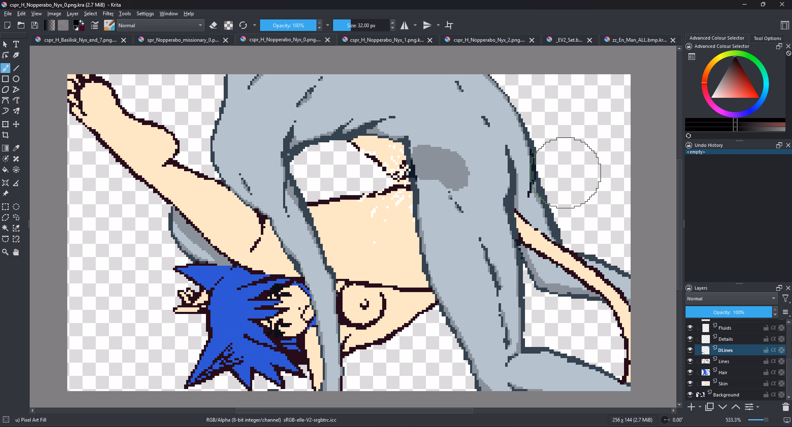The image size is (792, 427).
Task: Toggle visibility of the Fluids layer
Action: [x=690, y=328]
